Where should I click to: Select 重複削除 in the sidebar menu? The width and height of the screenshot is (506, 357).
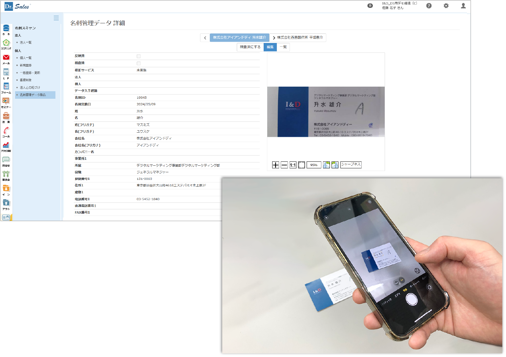click(26, 80)
